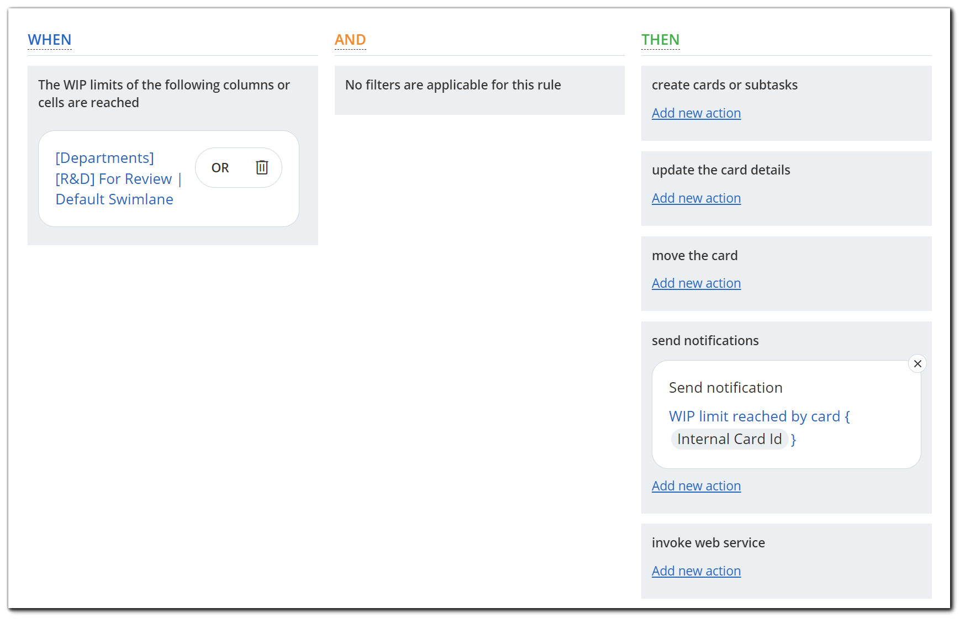Edit the WIP limit reached notification message
The width and height of the screenshot is (965, 623).
tap(759, 416)
